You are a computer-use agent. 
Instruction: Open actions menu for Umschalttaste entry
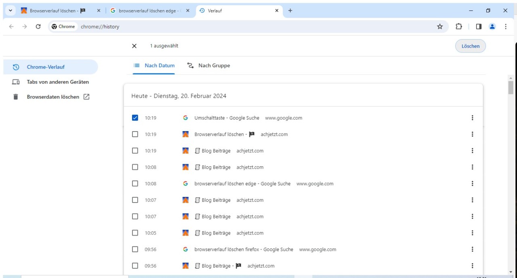(472, 118)
